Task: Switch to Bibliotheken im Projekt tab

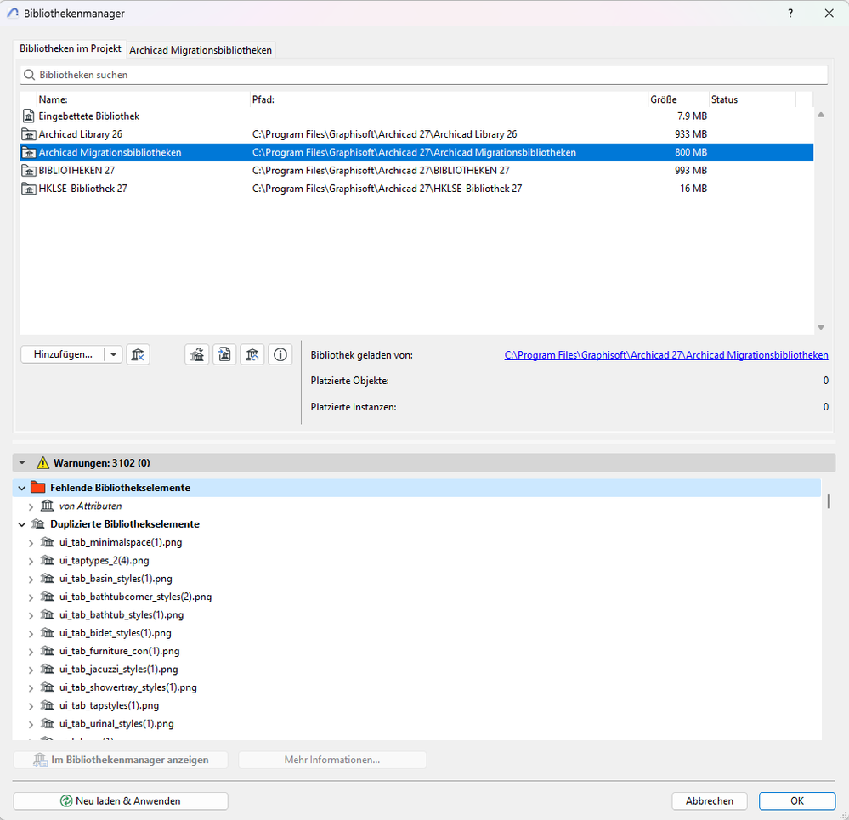Action: coord(71,48)
